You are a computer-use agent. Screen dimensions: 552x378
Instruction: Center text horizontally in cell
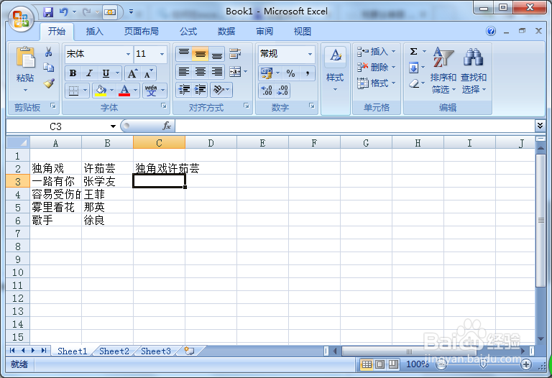coord(201,72)
